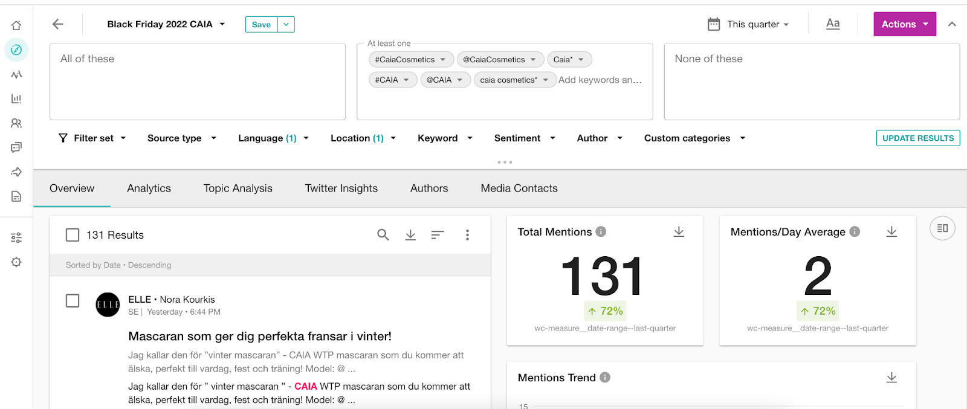Screen dimensions: 967x409
Task: Show info for Mentions Trend
Action: (x=605, y=377)
